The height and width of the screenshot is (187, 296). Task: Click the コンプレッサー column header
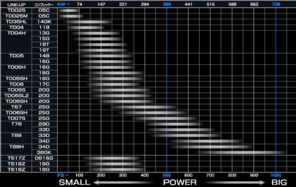tap(44, 4)
